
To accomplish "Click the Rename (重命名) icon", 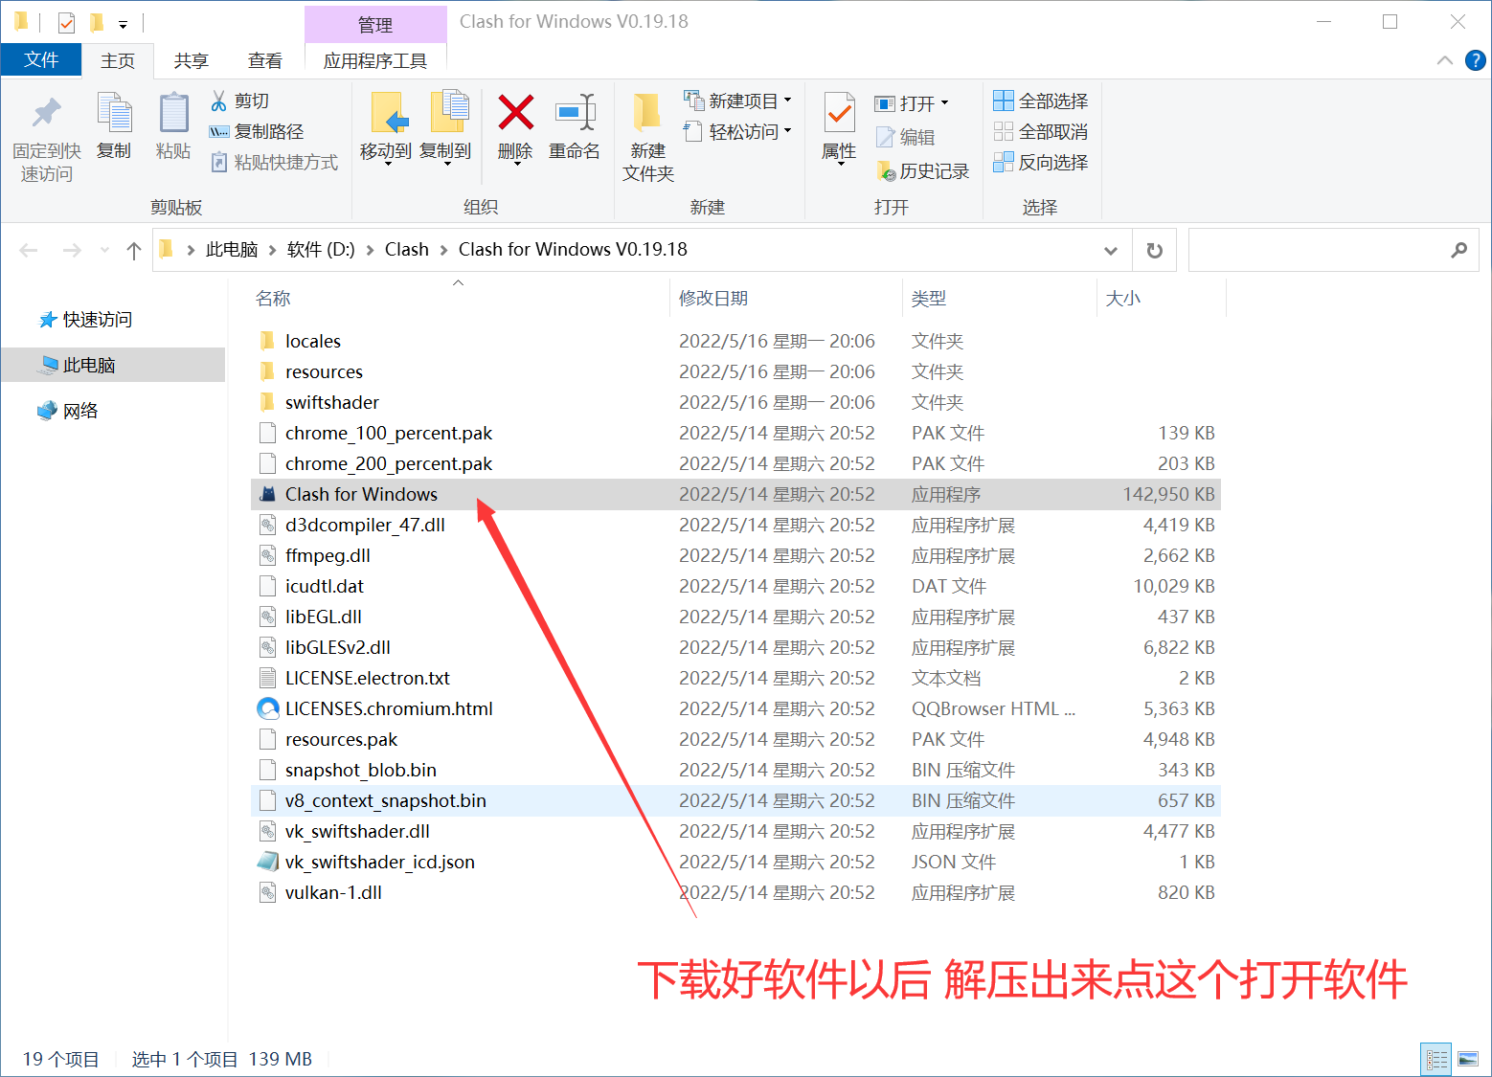I will tap(574, 127).
